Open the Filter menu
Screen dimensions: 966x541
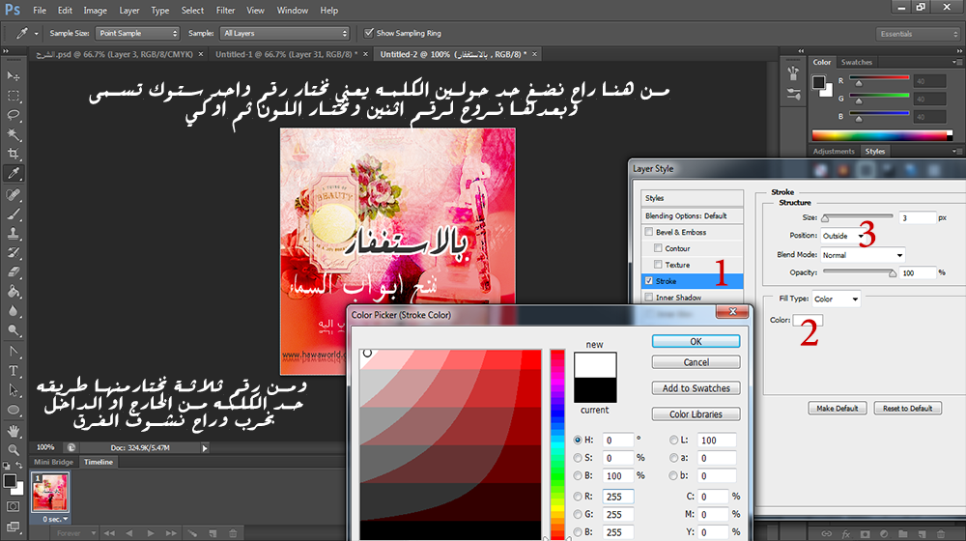(x=225, y=10)
